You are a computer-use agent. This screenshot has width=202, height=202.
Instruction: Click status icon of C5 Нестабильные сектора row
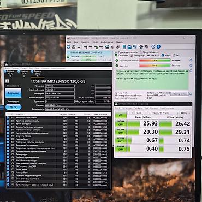coord(8,161)
